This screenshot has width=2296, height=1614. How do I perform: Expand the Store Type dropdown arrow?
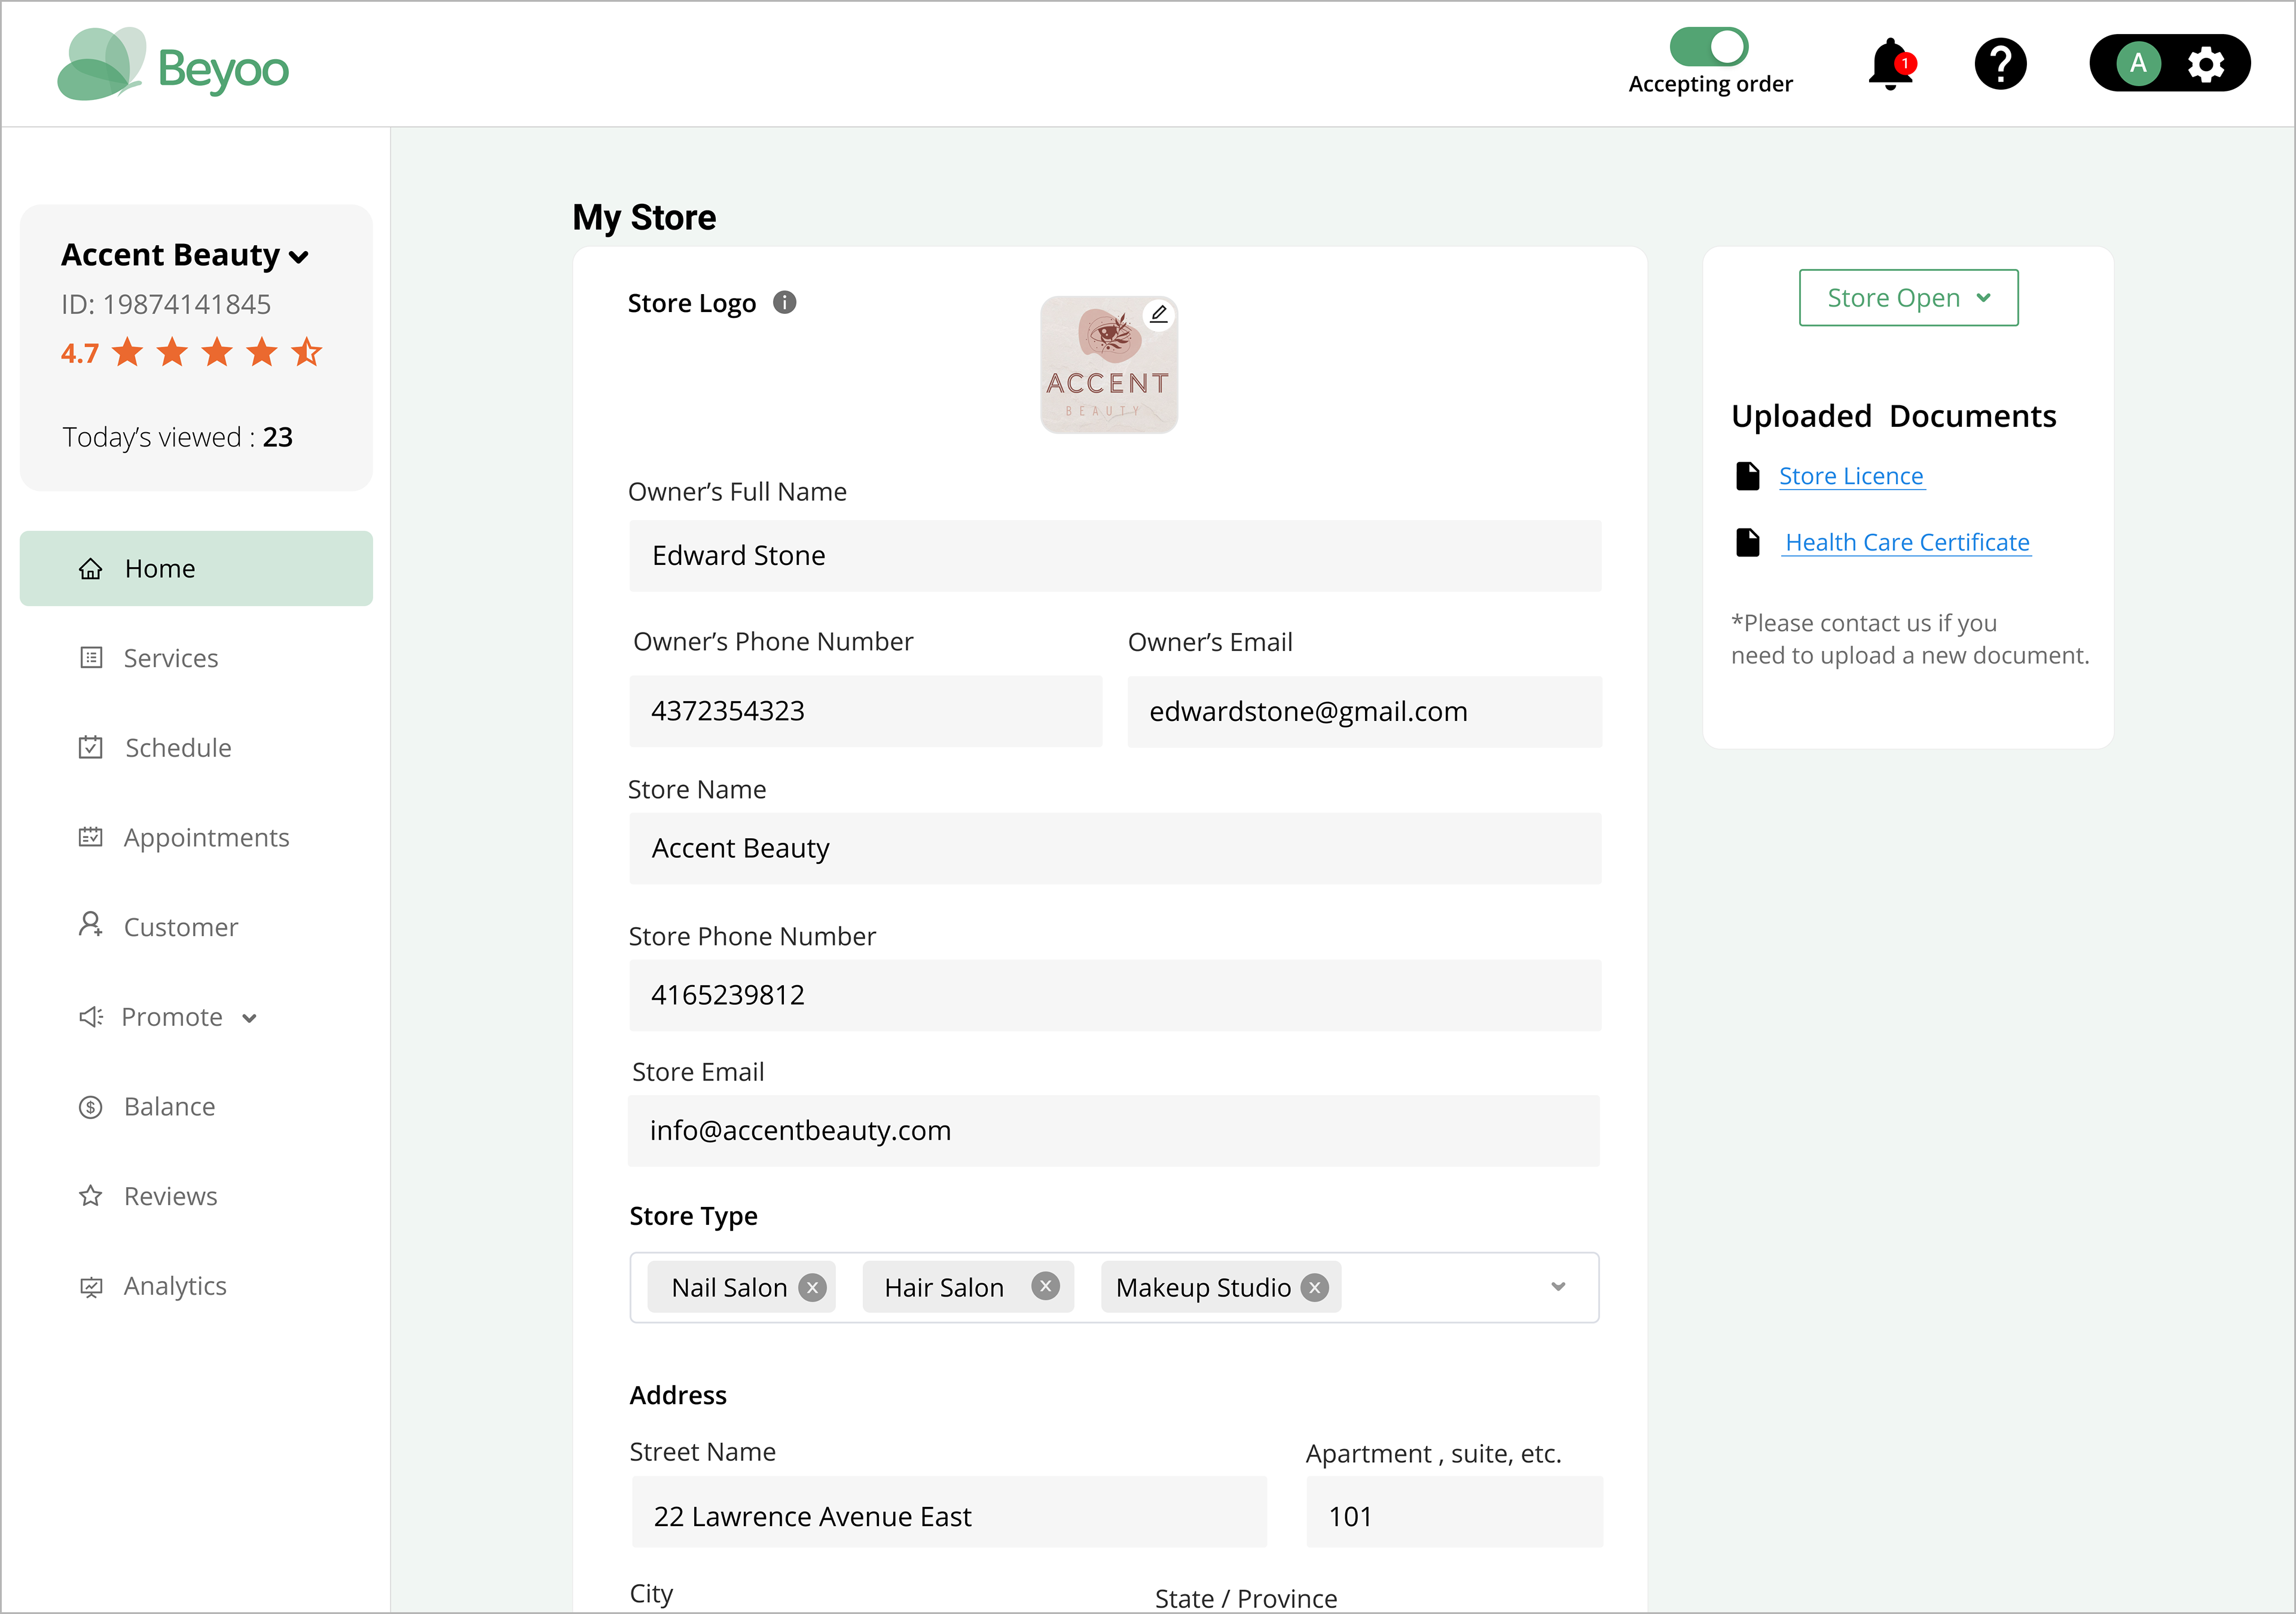pos(1558,1287)
